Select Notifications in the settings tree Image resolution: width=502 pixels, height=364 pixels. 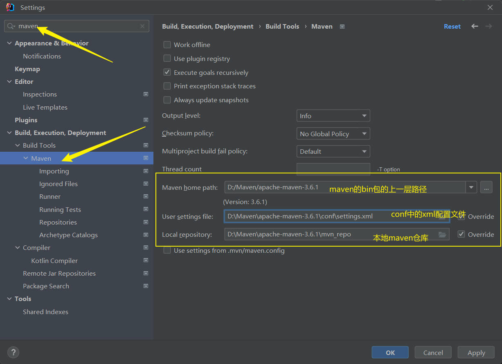click(x=42, y=56)
